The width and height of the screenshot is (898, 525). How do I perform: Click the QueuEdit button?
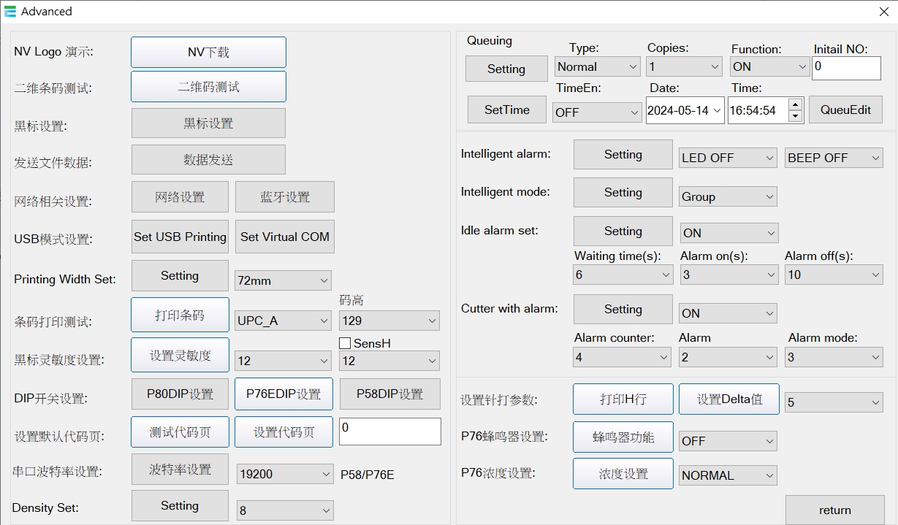[x=845, y=110]
